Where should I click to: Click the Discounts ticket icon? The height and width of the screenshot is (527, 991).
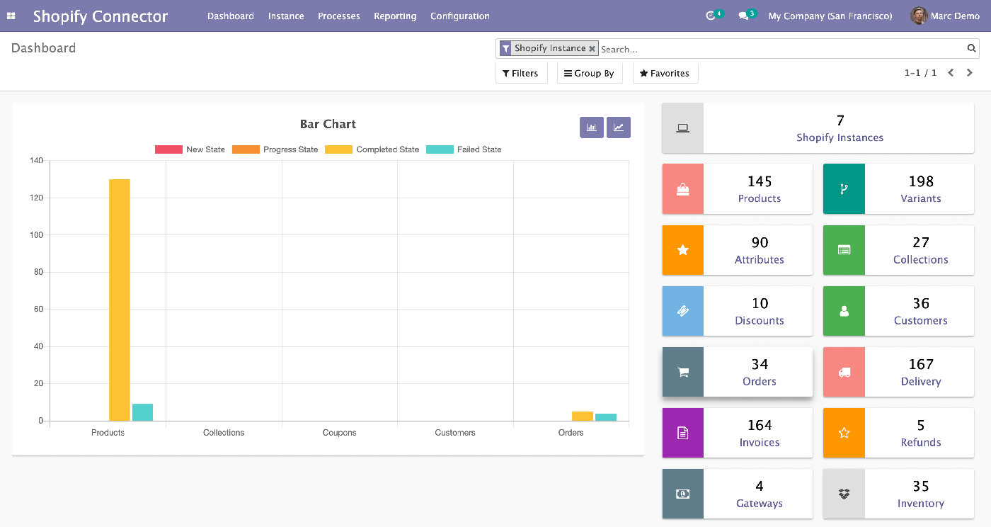(683, 311)
